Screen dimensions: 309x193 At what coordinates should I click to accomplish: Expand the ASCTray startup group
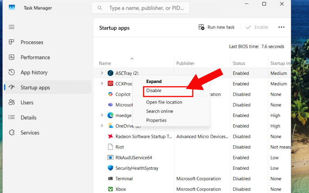pyautogui.click(x=102, y=73)
